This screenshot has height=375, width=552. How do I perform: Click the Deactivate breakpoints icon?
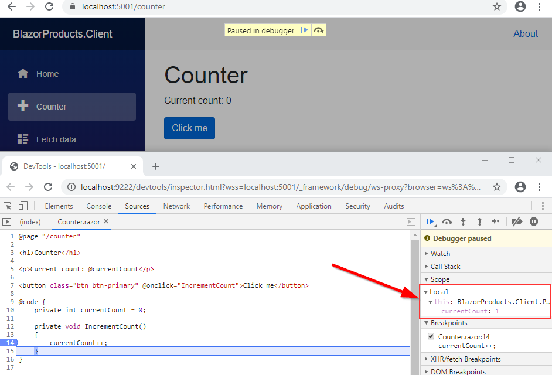click(x=517, y=221)
